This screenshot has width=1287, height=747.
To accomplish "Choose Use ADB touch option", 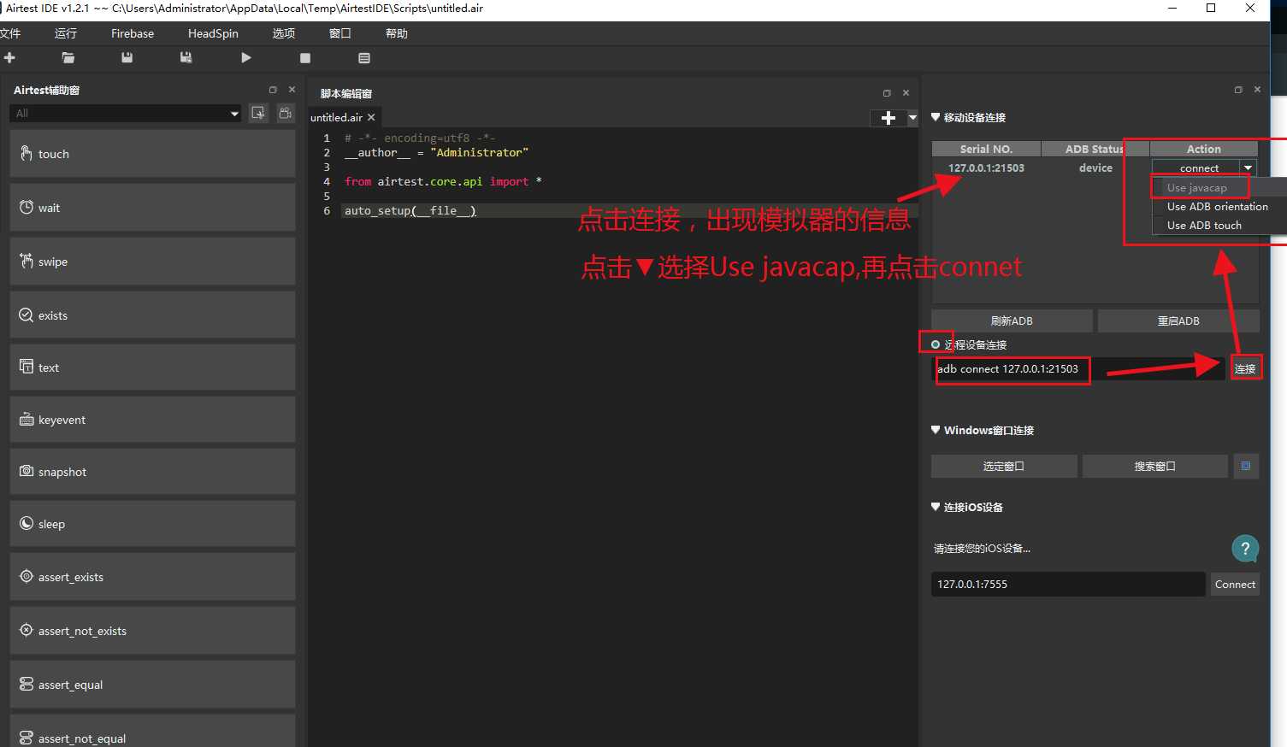I will [1204, 225].
